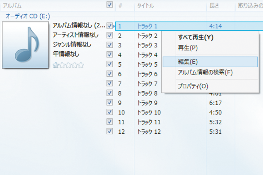The width and height of the screenshot is (263, 175).
Task: Uncheck the checkbox for track 4
Action: pos(110,54)
